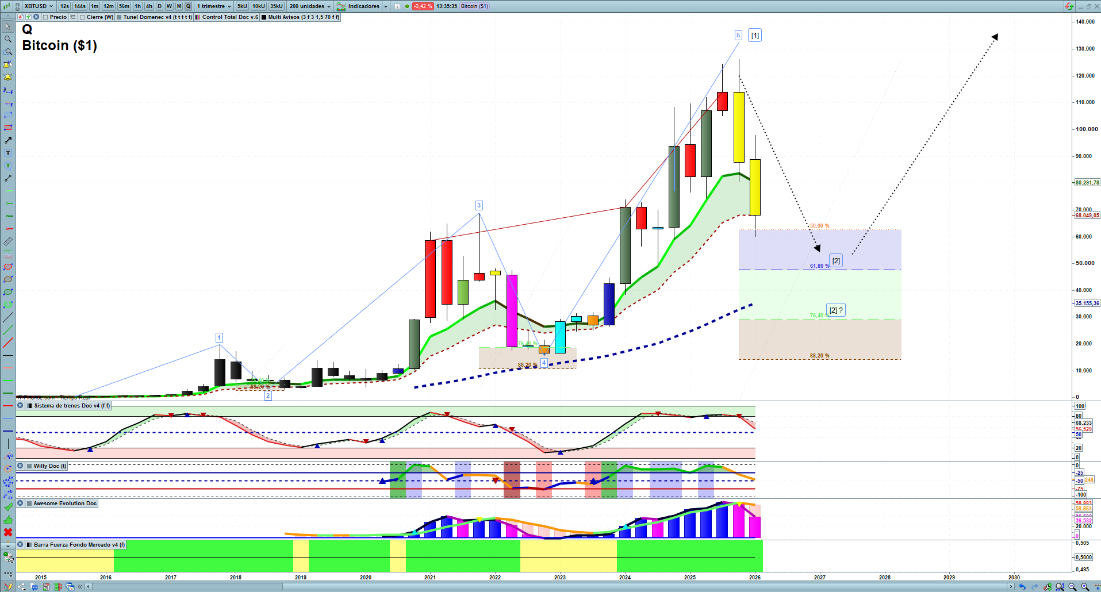Viewport: 1101px width, 592px height.
Task: Open the dropdown arrow beside Indicadores
Action: (386, 6)
